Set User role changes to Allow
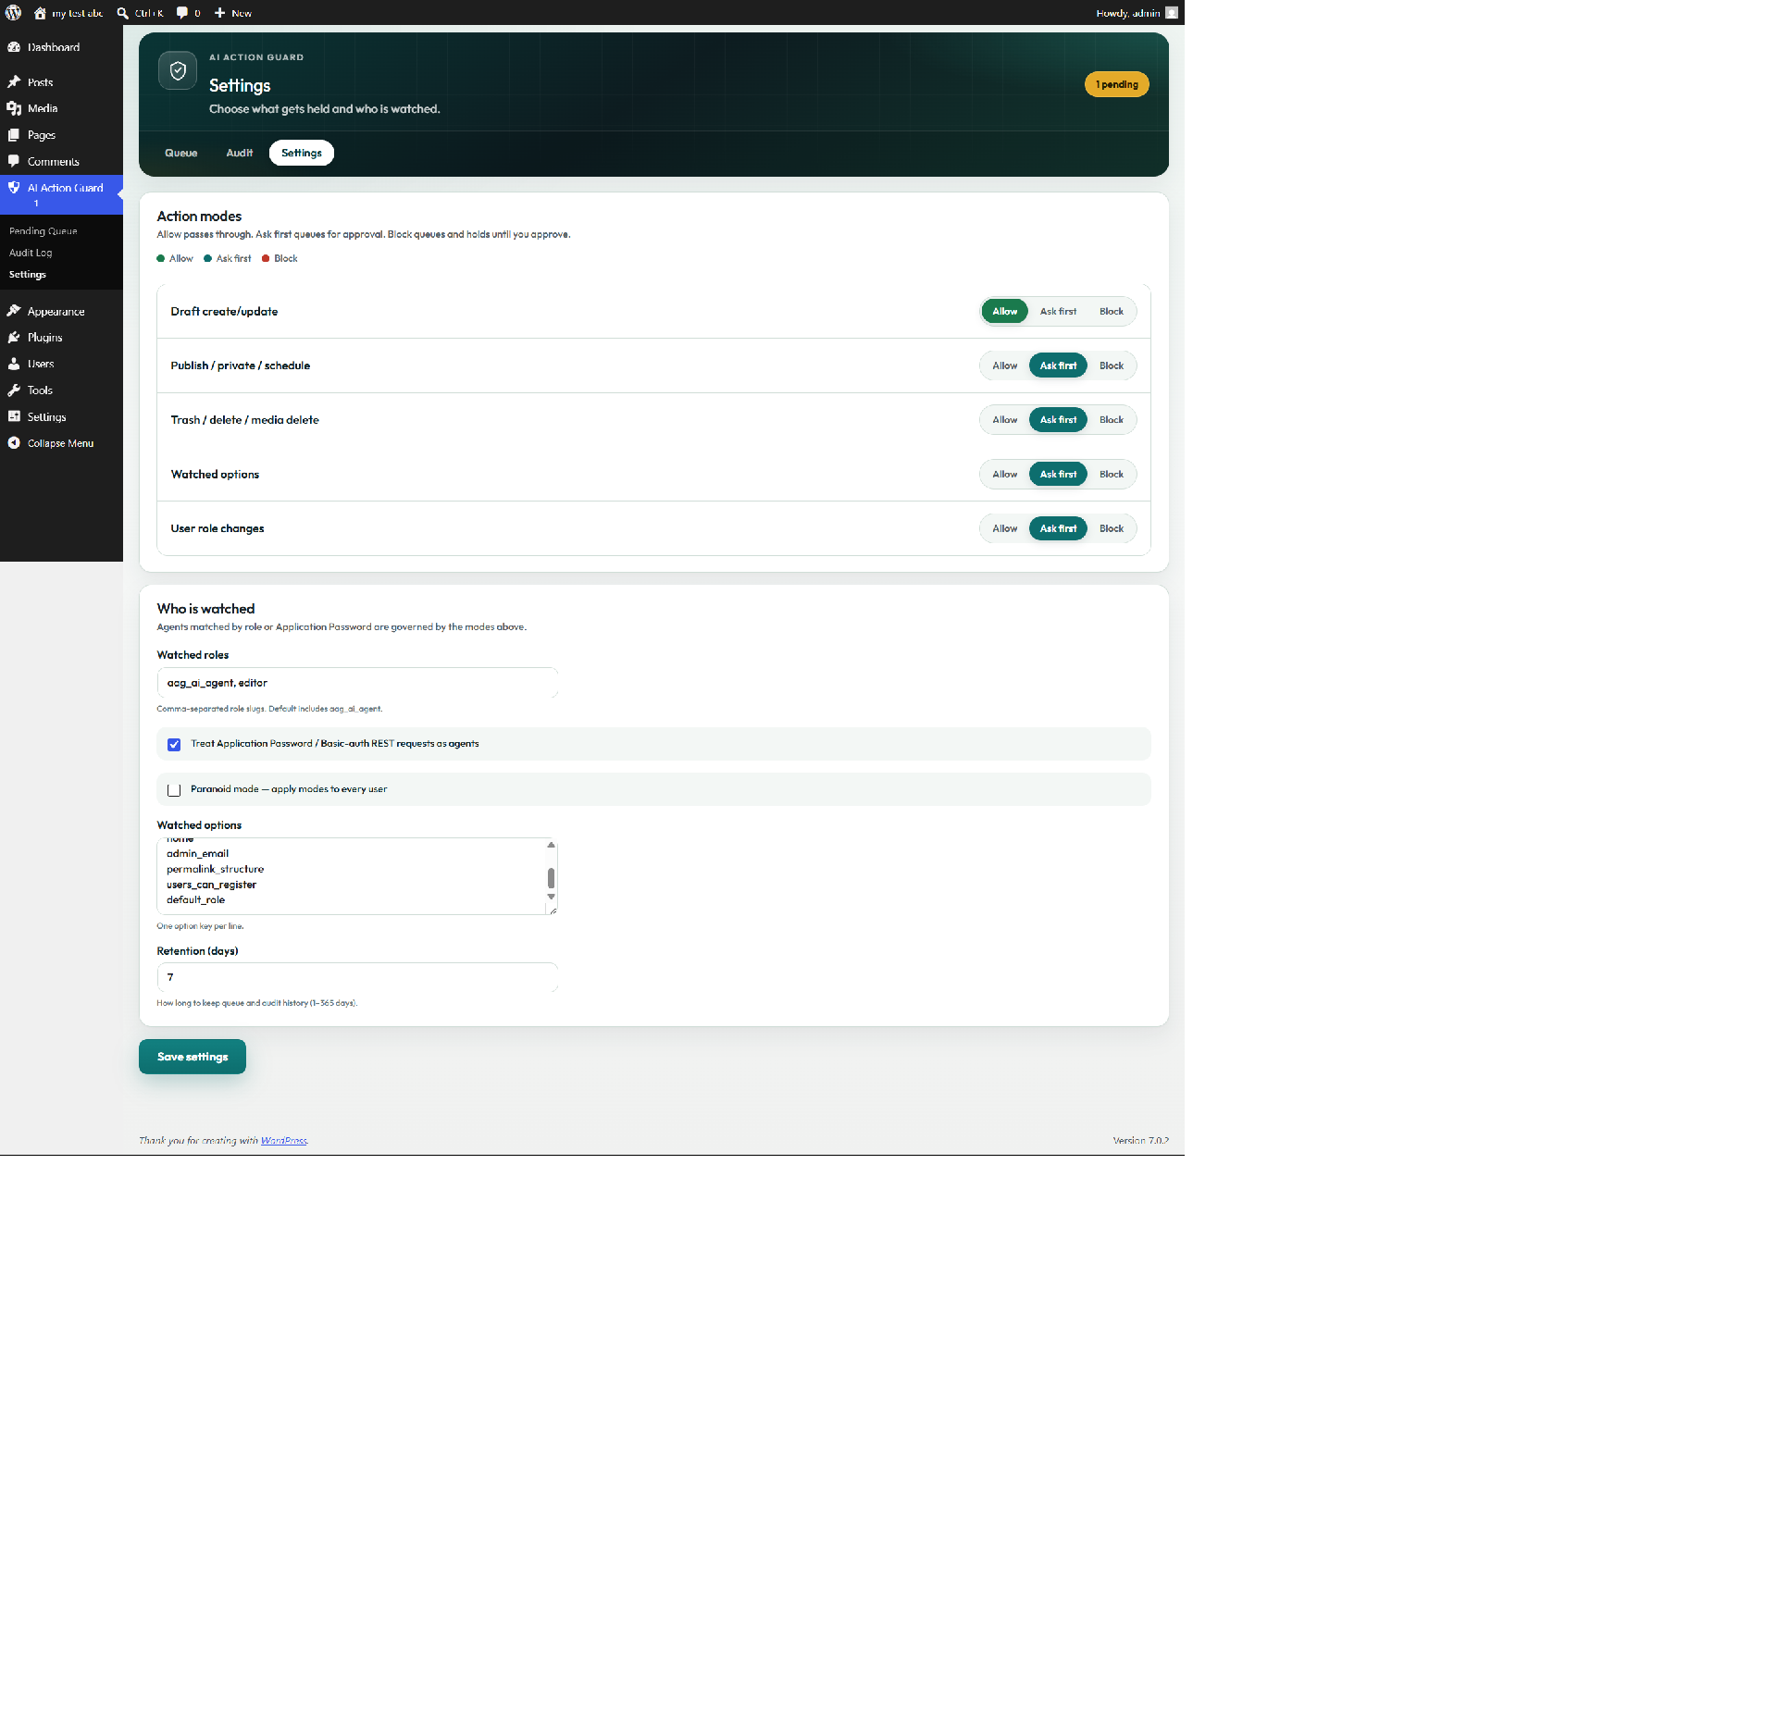 click(1004, 528)
